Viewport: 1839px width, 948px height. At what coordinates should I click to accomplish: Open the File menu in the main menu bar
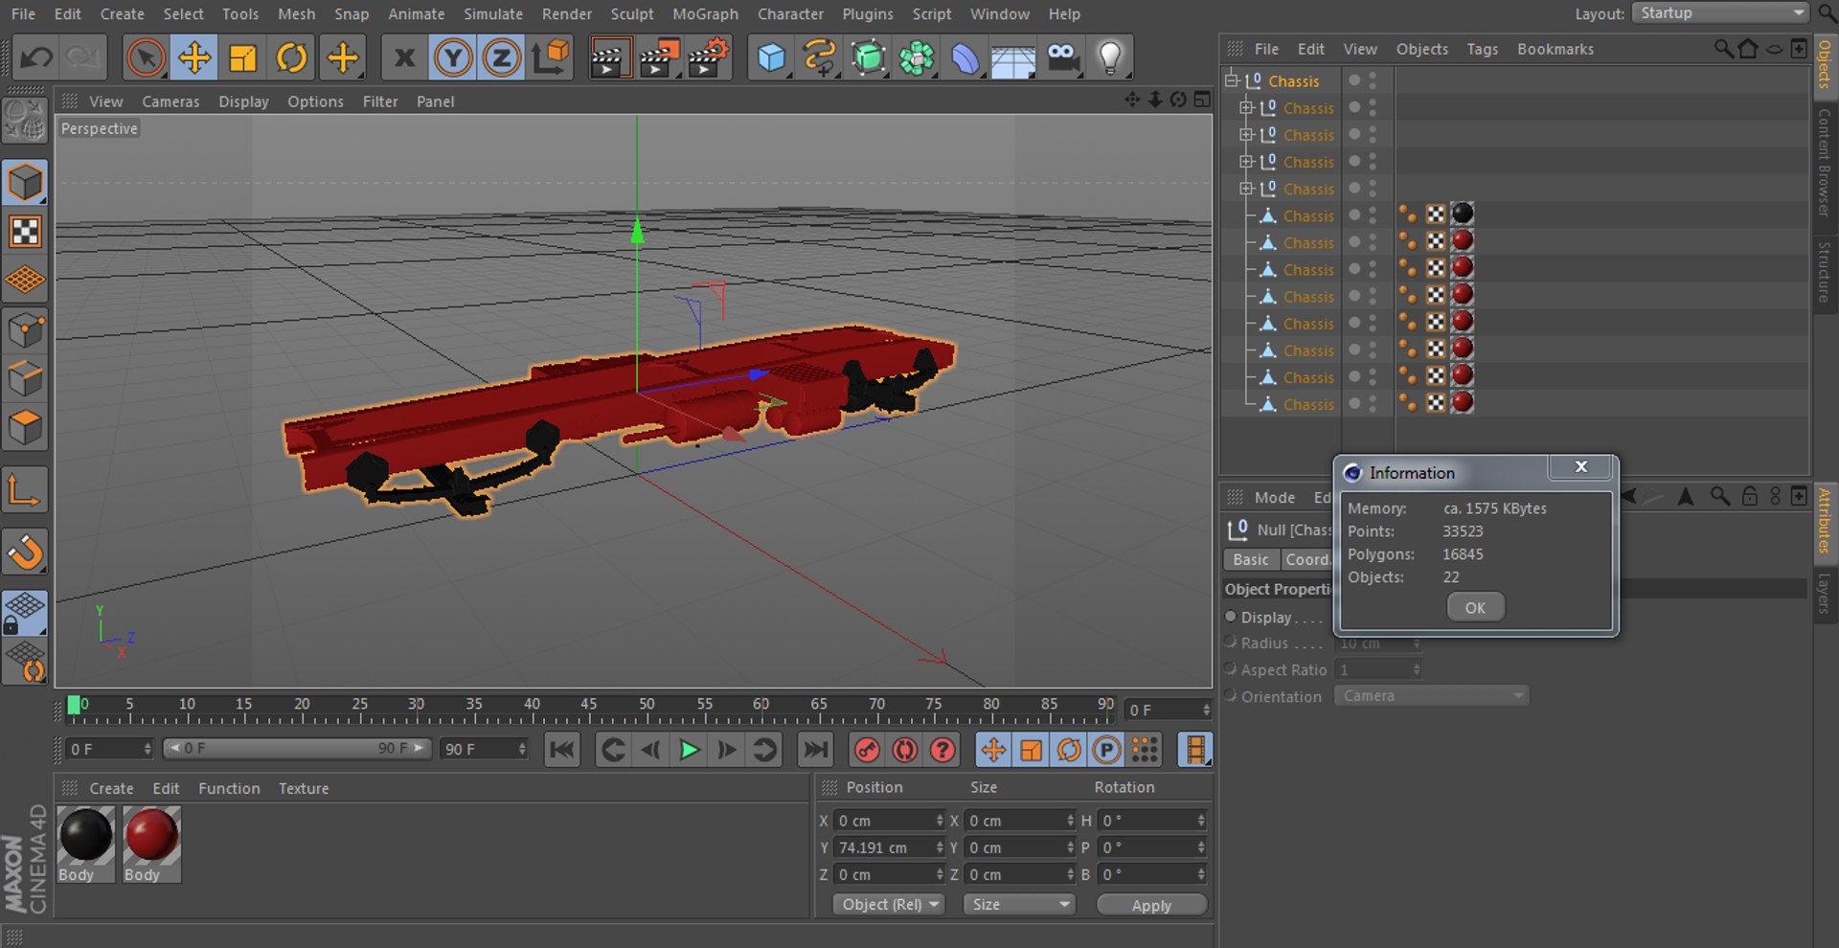click(23, 14)
